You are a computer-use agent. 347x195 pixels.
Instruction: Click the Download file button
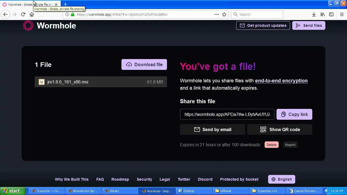[144, 64]
